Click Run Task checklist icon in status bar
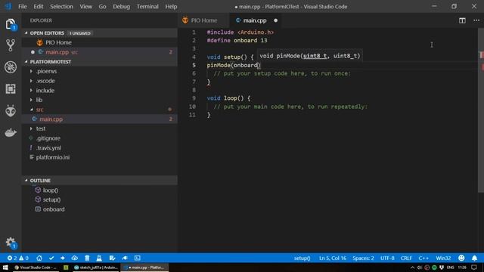484x272 pixels. pyautogui.click(x=112, y=258)
